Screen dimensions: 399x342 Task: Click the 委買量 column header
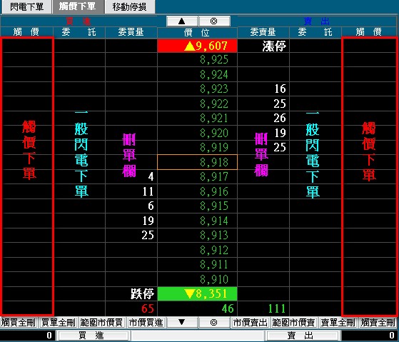click(x=131, y=32)
